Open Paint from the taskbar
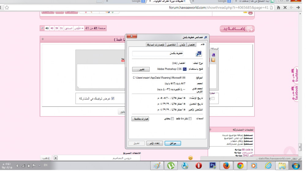Image resolution: width=306 pixels, height=172 pixels. pyautogui.click(x=157, y=166)
